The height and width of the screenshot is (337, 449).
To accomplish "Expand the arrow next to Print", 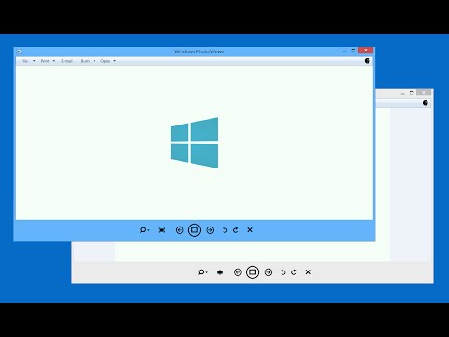I will click(54, 61).
